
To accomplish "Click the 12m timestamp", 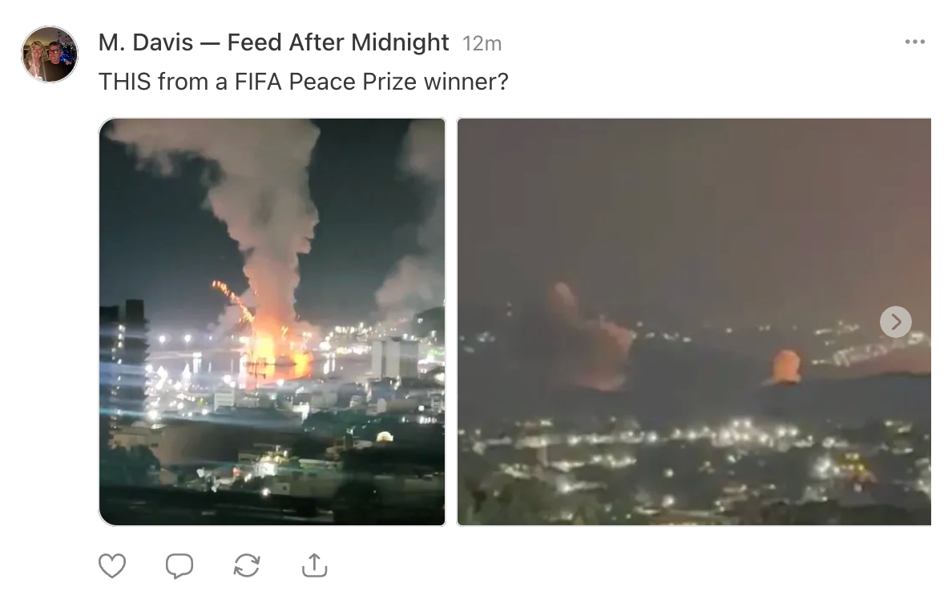I will pyautogui.click(x=482, y=43).
